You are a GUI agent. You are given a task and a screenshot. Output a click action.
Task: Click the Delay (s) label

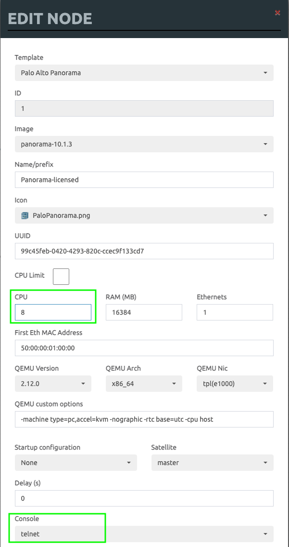pos(27,483)
